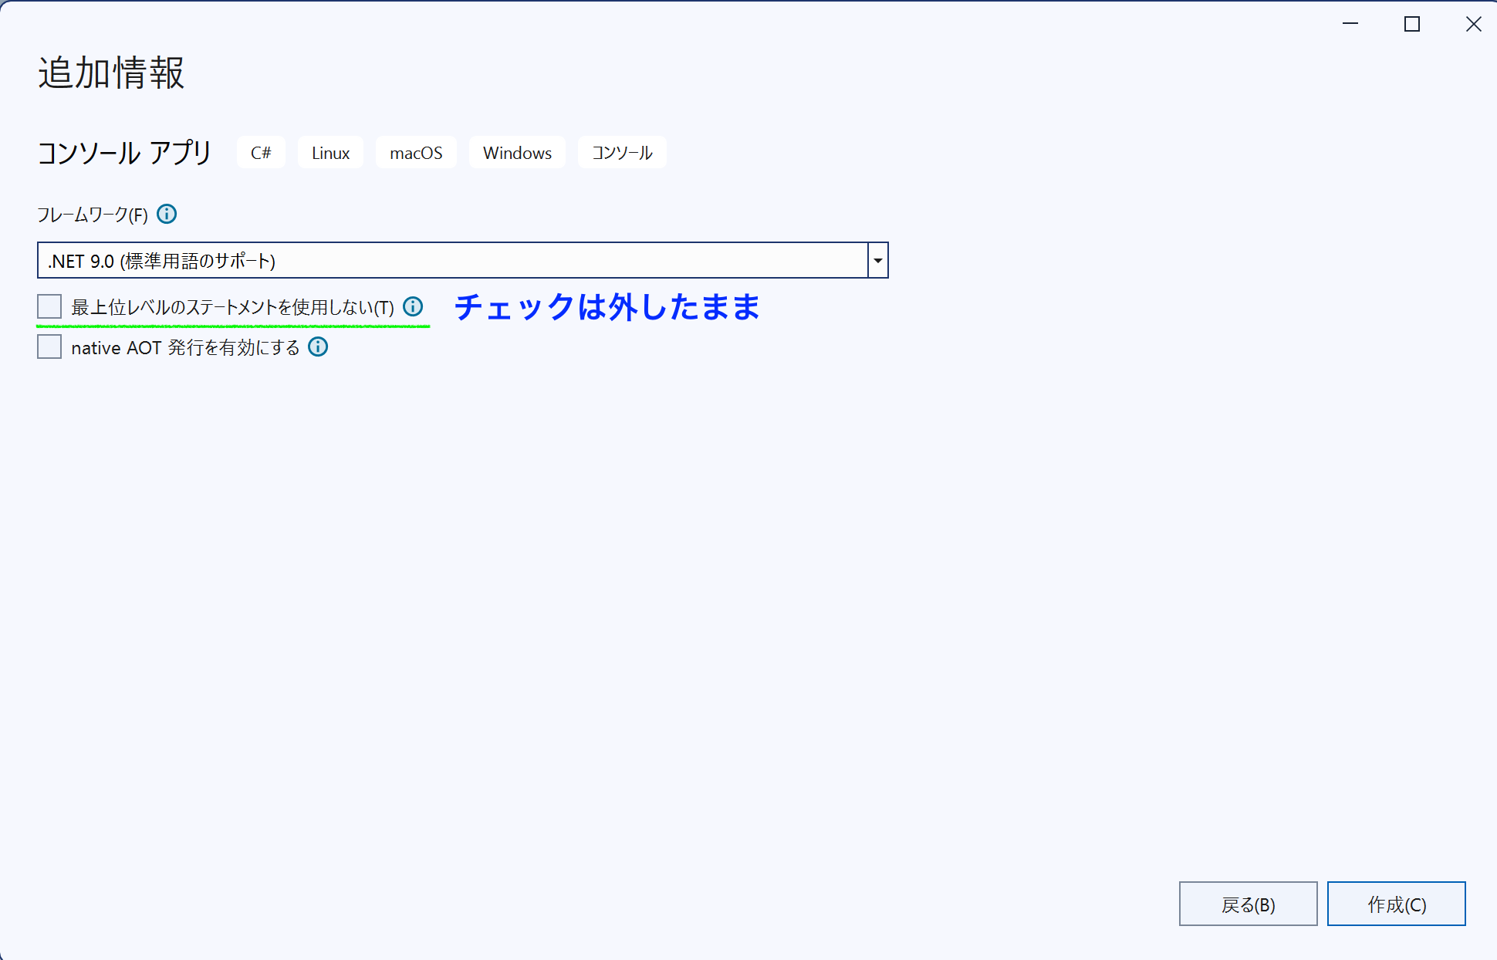Toggle 最上位レベルのステートメントを使用しない checkbox
1497x960 pixels.
click(x=49, y=306)
